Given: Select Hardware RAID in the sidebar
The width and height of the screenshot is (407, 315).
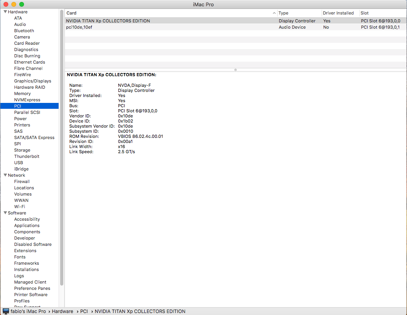Looking at the screenshot, I should click(29, 87).
